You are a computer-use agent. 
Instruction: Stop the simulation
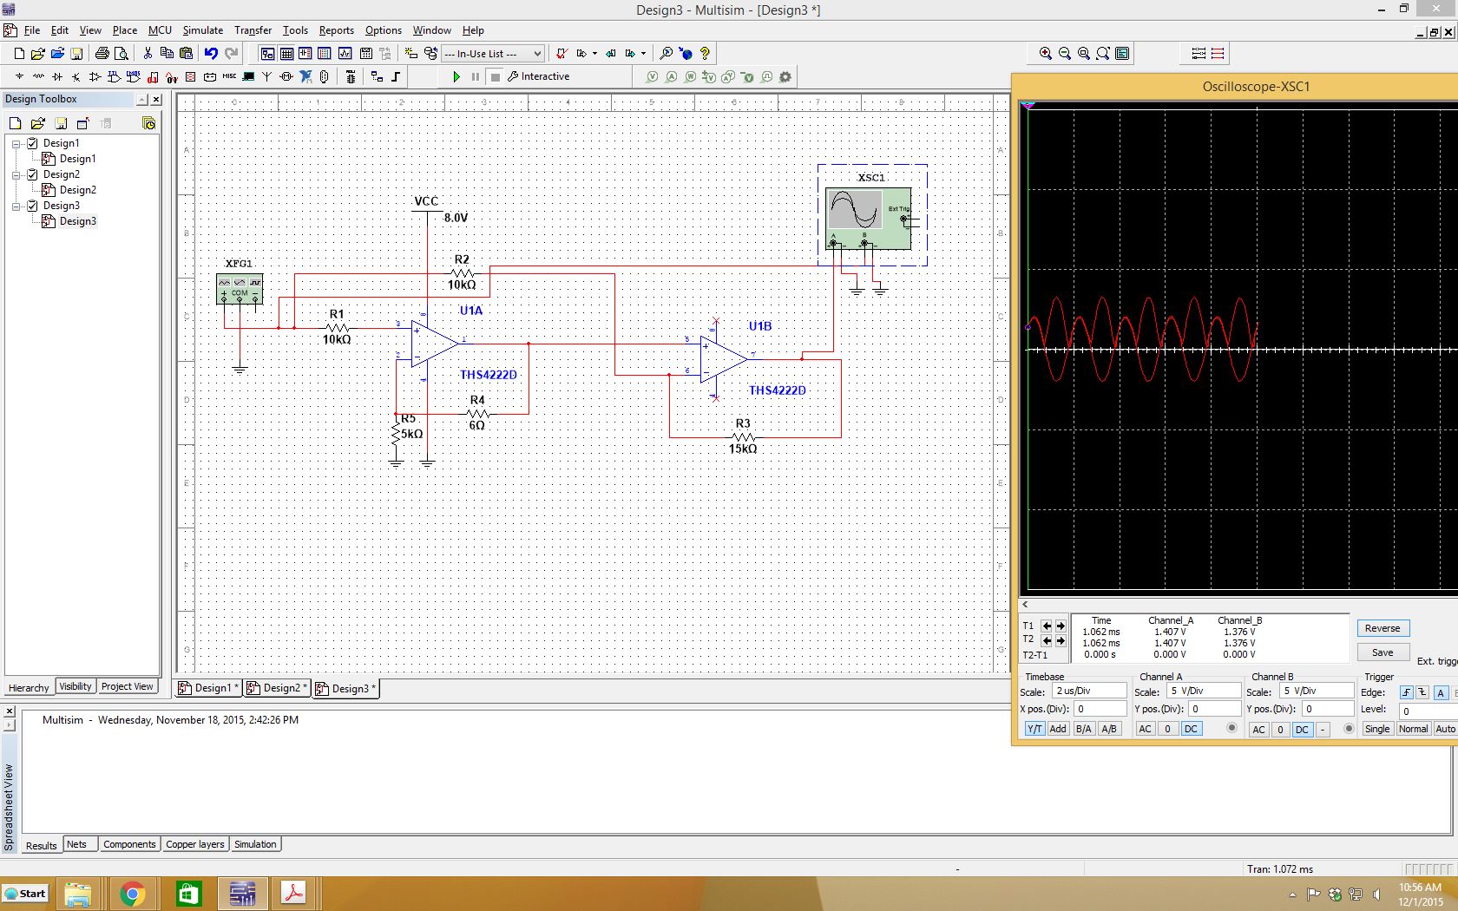(495, 77)
